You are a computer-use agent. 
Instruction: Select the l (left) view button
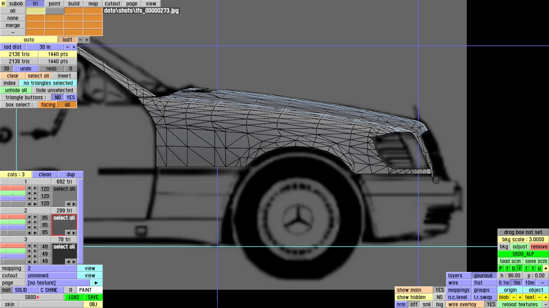pyautogui.click(x=526, y=268)
